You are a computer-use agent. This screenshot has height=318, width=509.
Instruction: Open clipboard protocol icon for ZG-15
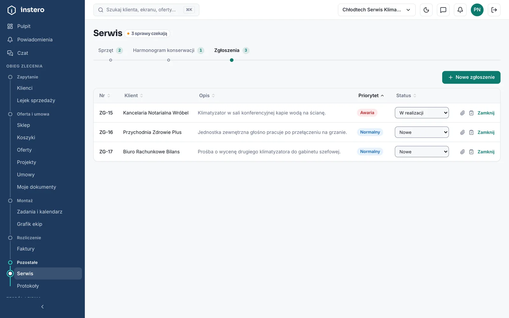coord(471,113)
